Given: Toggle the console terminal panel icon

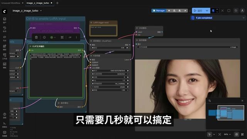Looking at the screenshot, I should click(x=5, y=123).
